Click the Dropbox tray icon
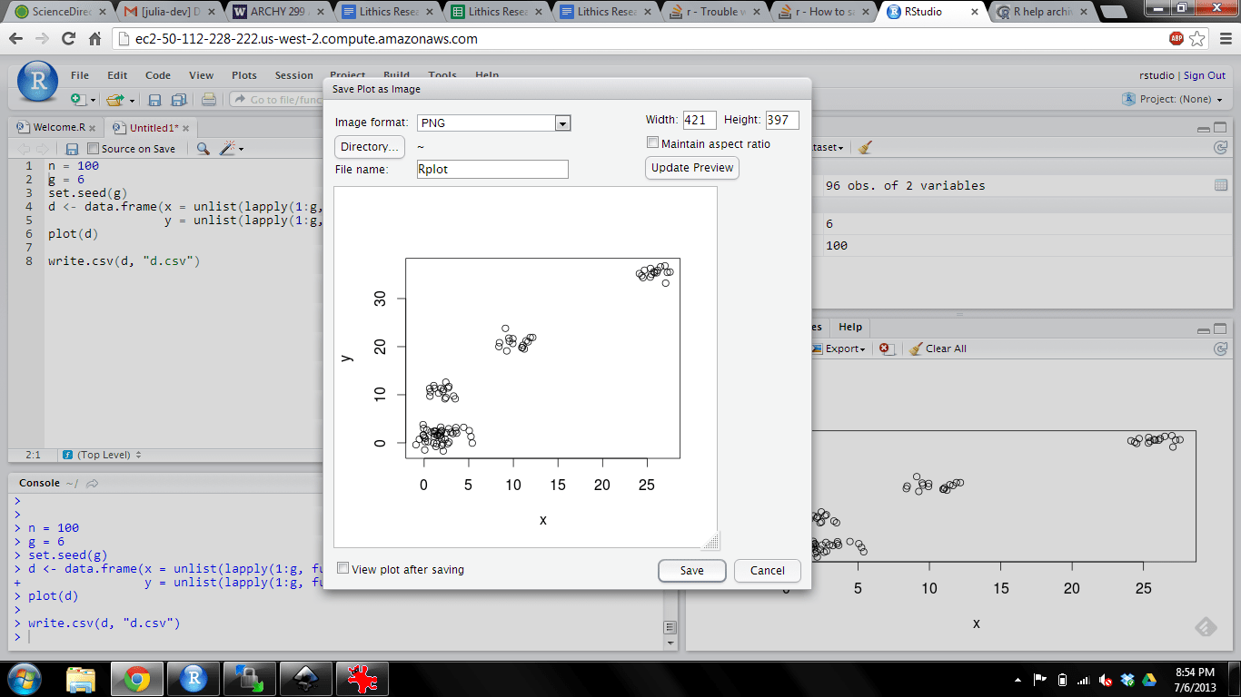The image size is (1241, 697). pos(1127,679)
